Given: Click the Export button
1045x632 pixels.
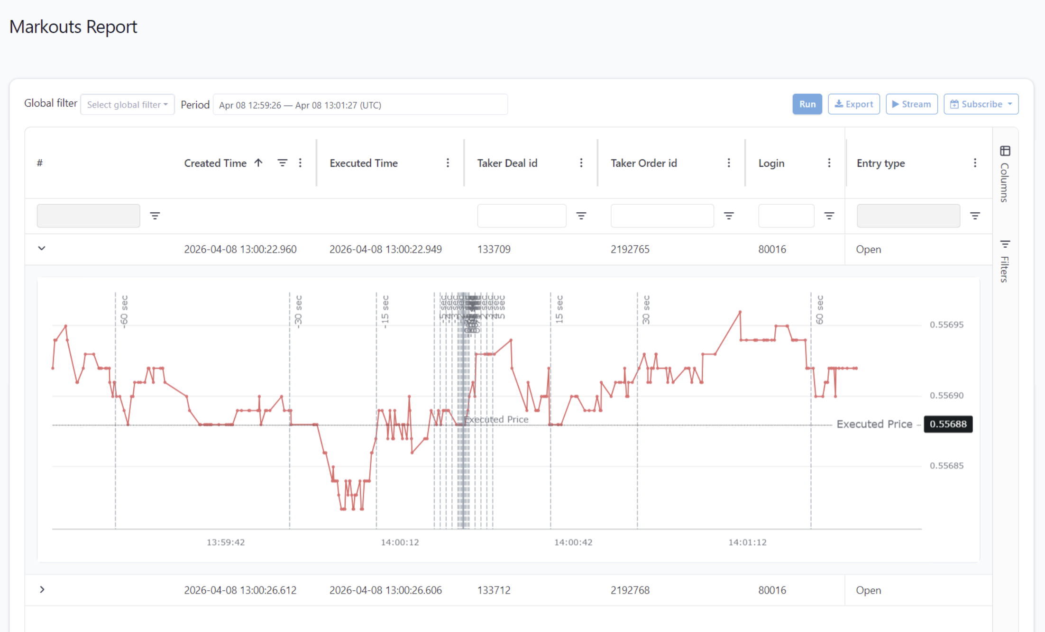Looking at the screenshot, I should point(853,104).
